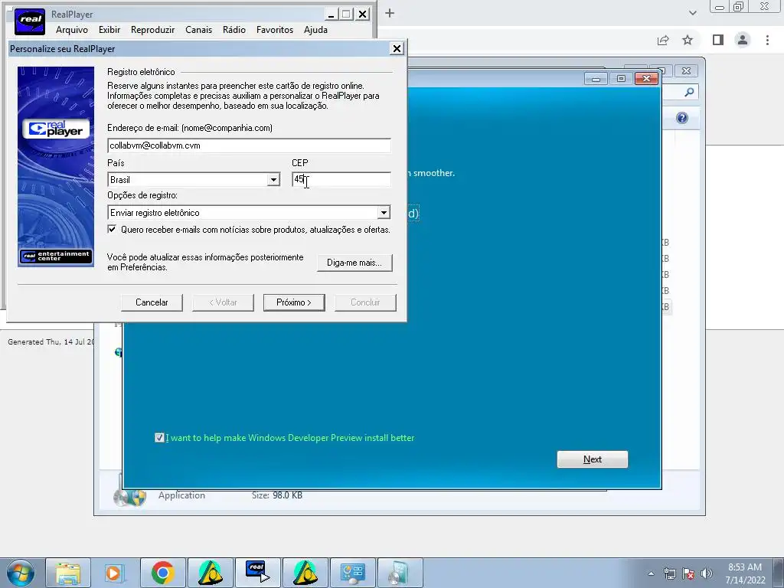
Task: Uncheck the receive e-mails with news checkbox
Action: (112, 230)
